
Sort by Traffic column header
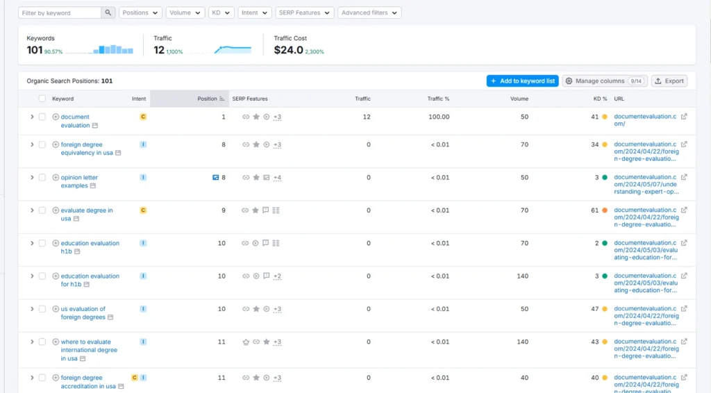(362, 99)
